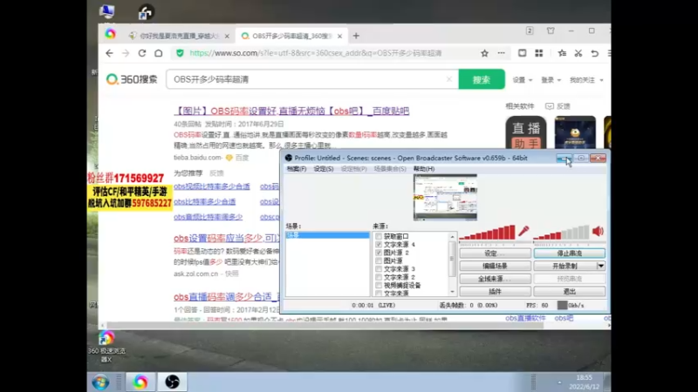The width and height of the screenshot is (698, 392).
Task: Open the 帮助(H) menu in OBS
Action: (x=424, y=169)
